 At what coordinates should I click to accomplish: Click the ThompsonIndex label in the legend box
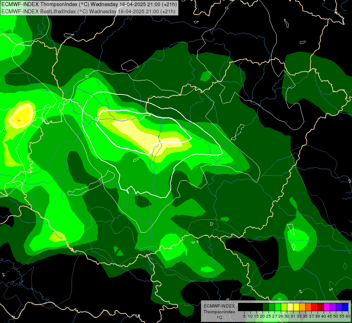pos(219,312)
